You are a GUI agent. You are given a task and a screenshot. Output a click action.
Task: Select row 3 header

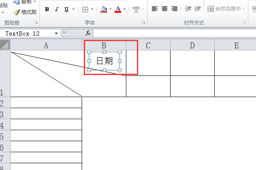click(5, 114)
